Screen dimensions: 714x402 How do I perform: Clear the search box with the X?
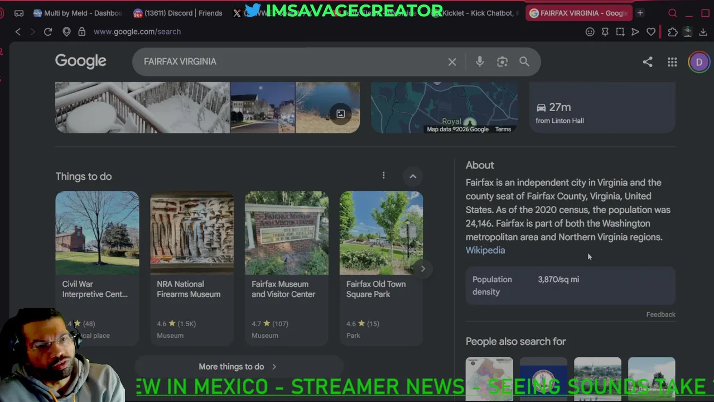452,62
